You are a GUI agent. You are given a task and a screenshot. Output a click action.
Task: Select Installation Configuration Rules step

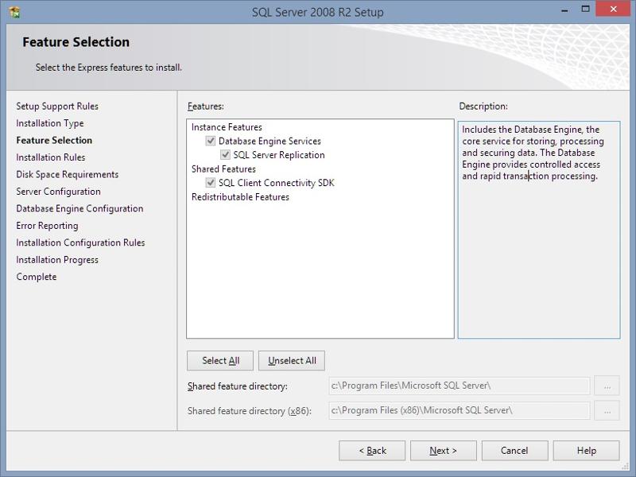[80, 242]
